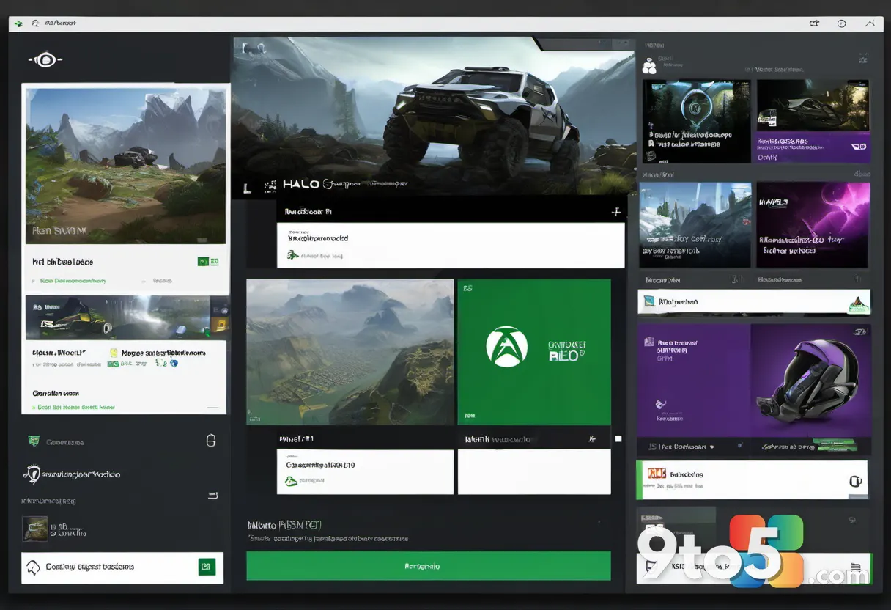
Task: Open the large mountain valley screenshot in the left card
Action: [x=126, y=166]
